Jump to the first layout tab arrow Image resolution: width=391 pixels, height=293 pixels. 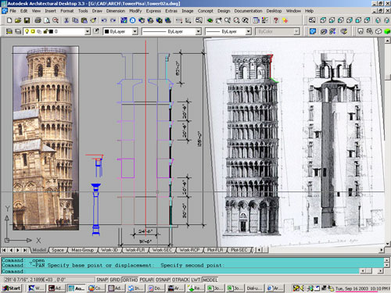pyautogui.click(x=4, y=250)
